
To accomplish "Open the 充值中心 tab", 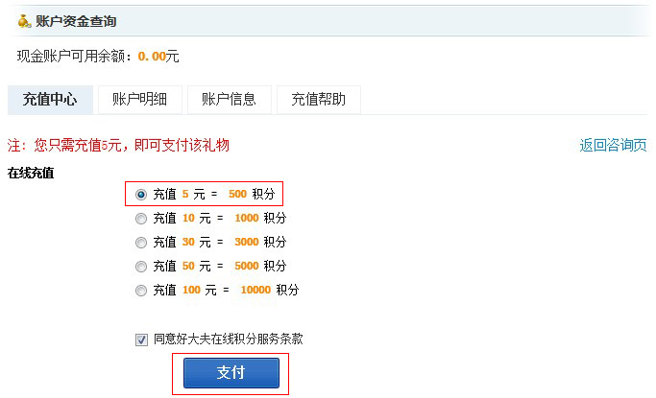I will 50,100.
